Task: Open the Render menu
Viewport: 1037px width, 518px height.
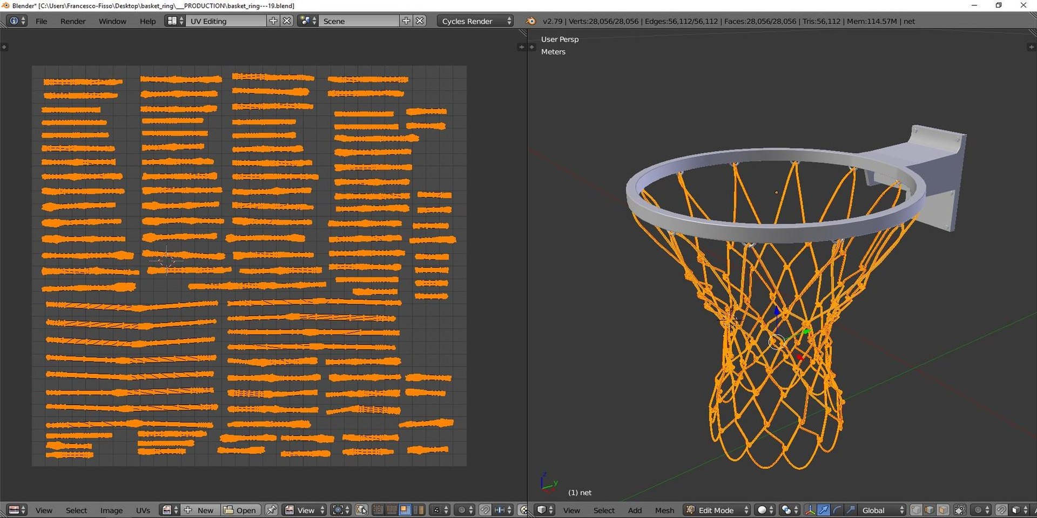Action: pos(73,21)
